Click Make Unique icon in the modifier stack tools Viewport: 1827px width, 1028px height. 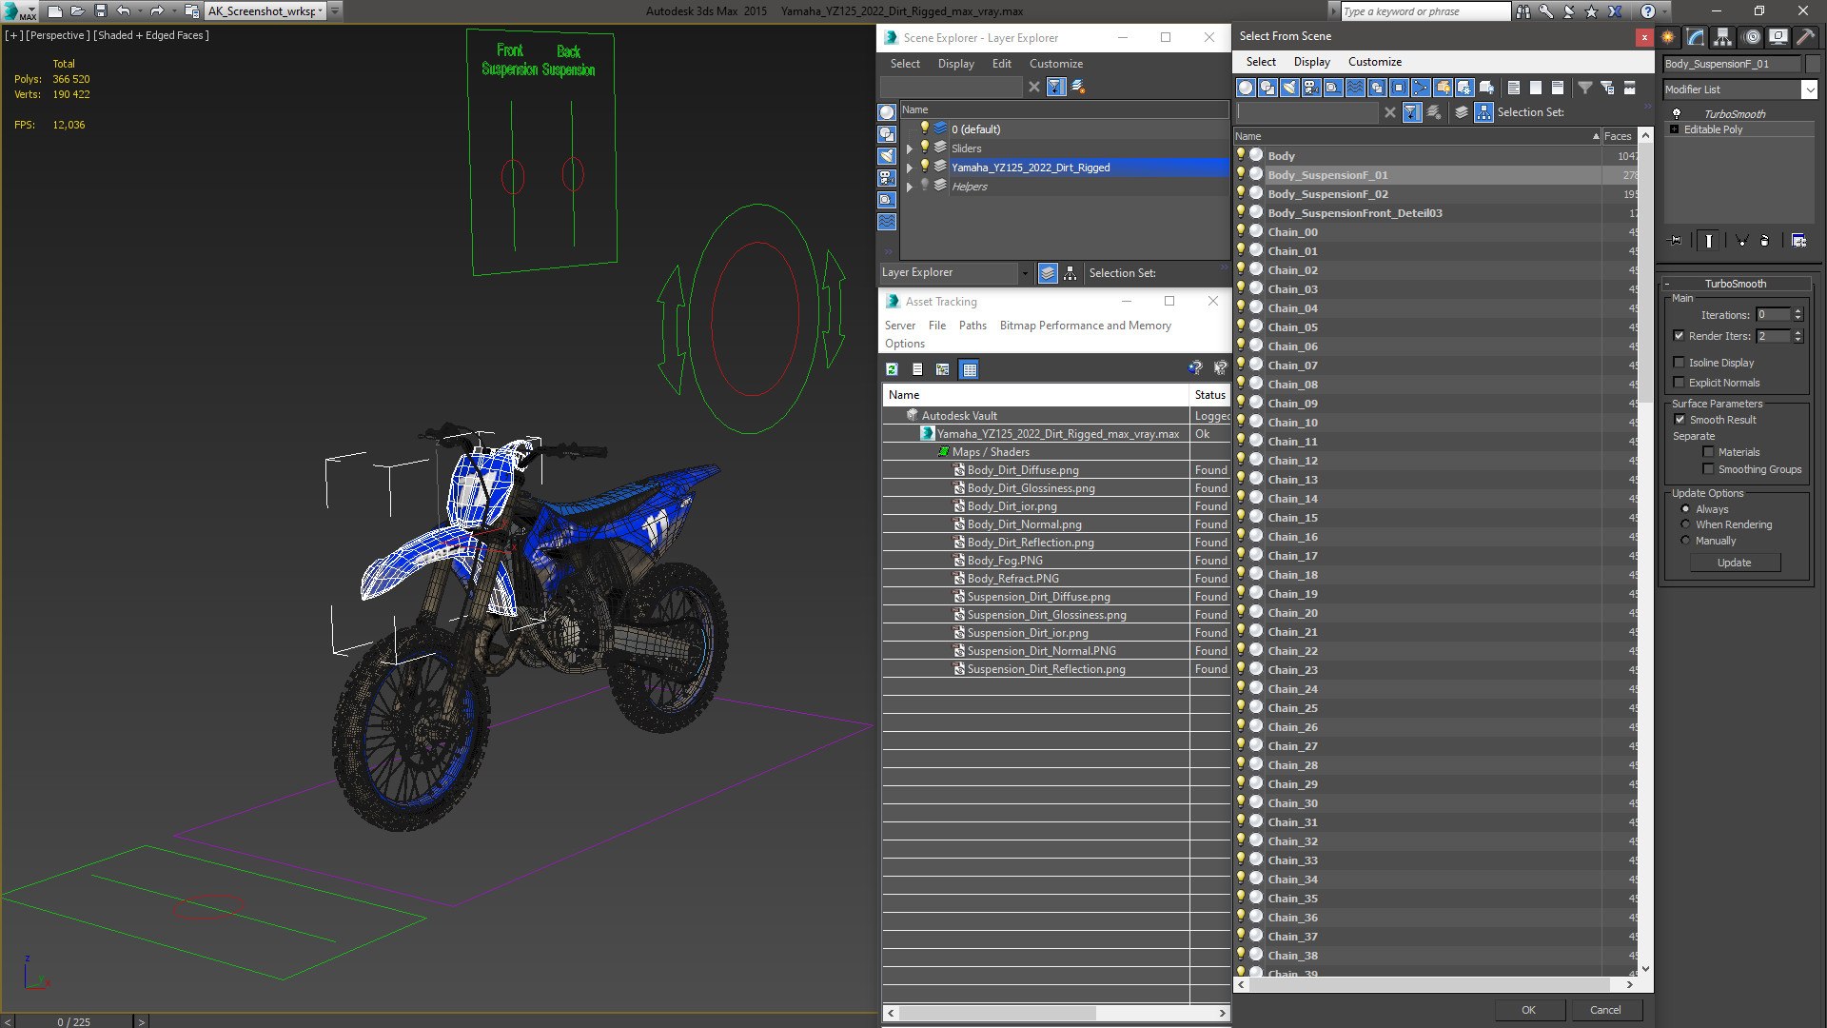tap(1741, 241)
